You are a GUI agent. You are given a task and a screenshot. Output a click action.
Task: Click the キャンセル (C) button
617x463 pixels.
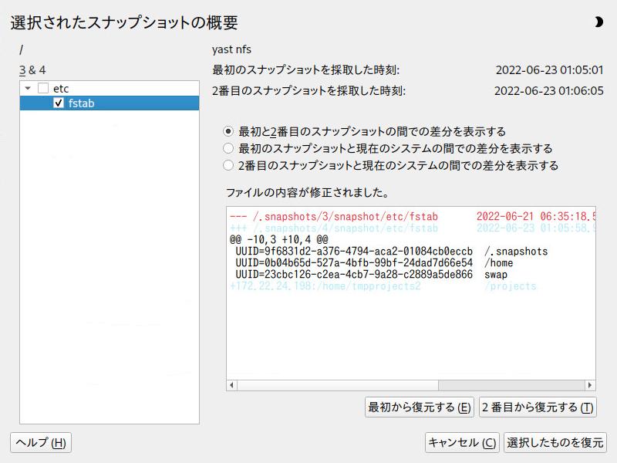click(462, 442)
